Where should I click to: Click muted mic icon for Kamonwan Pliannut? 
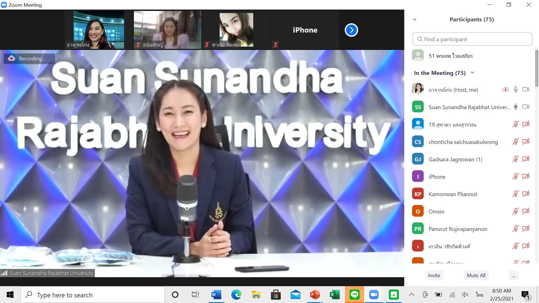[x=515, y=194]
